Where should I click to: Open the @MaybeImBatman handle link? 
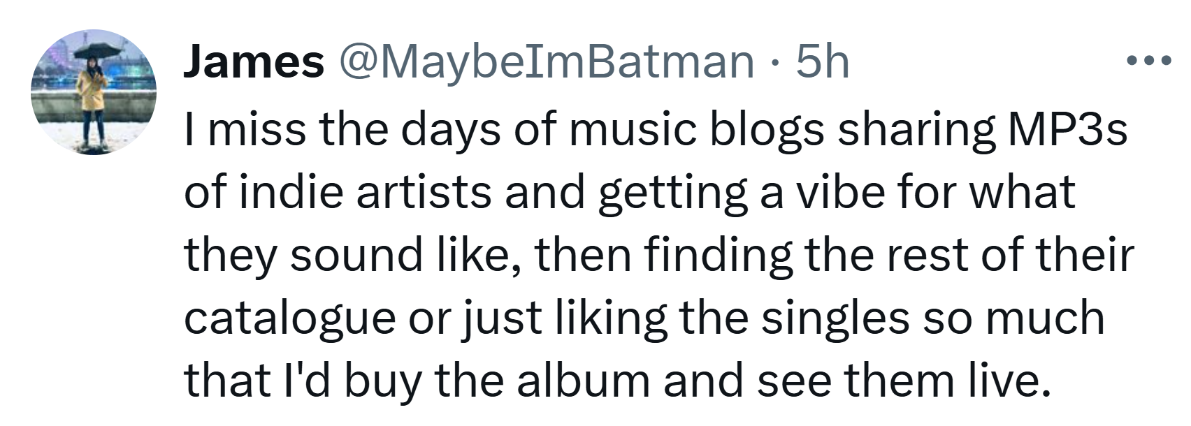547,63
